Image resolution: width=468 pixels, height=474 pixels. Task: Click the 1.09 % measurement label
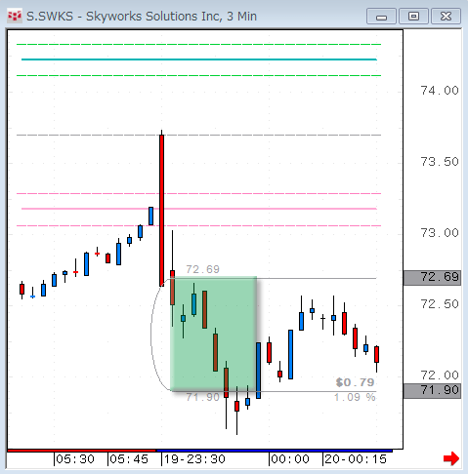click(x=355, y=397)
